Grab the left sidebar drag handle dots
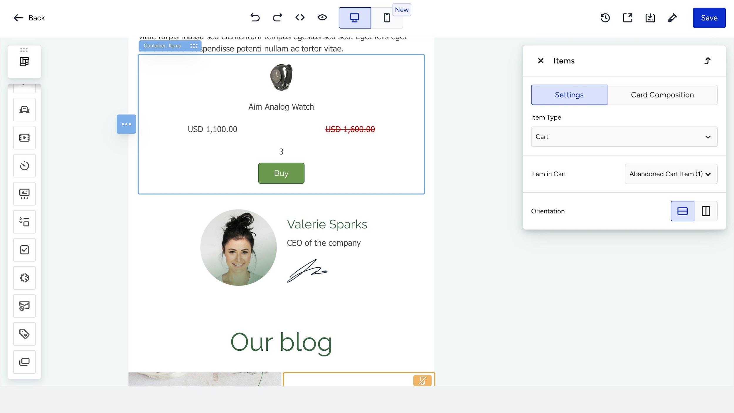734x413 pixels. pos(24,50)
